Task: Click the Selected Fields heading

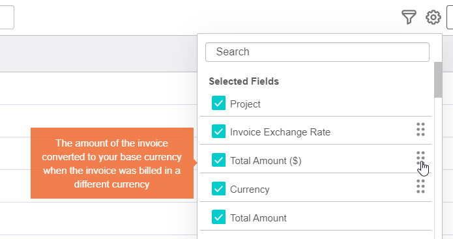Action: coord(244,81)
